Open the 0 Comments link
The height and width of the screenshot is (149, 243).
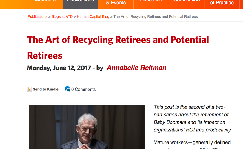tap(83, 90)
